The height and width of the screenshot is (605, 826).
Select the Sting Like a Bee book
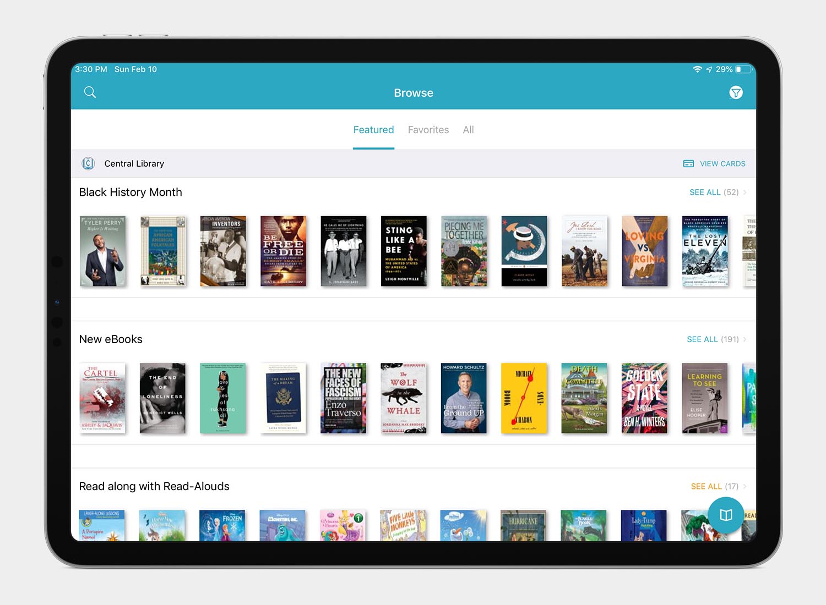point(404,251)
